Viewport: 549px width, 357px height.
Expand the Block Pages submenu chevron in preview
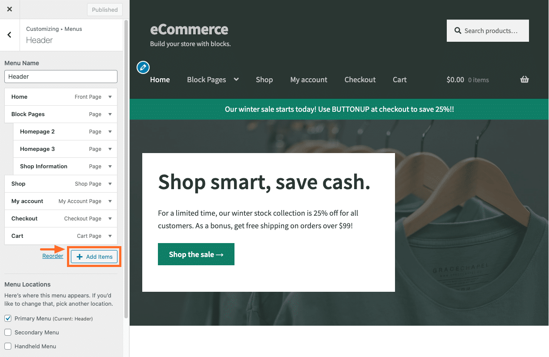[236, 79]
